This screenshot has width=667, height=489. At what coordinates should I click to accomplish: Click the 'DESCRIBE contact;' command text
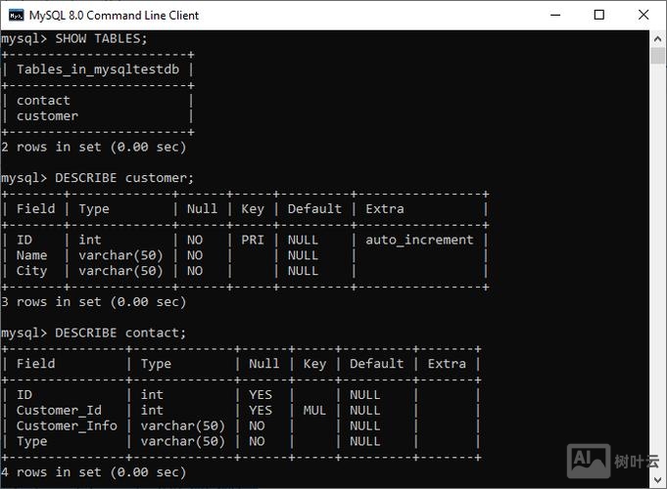pyautogui.click(x=120, y=333)
